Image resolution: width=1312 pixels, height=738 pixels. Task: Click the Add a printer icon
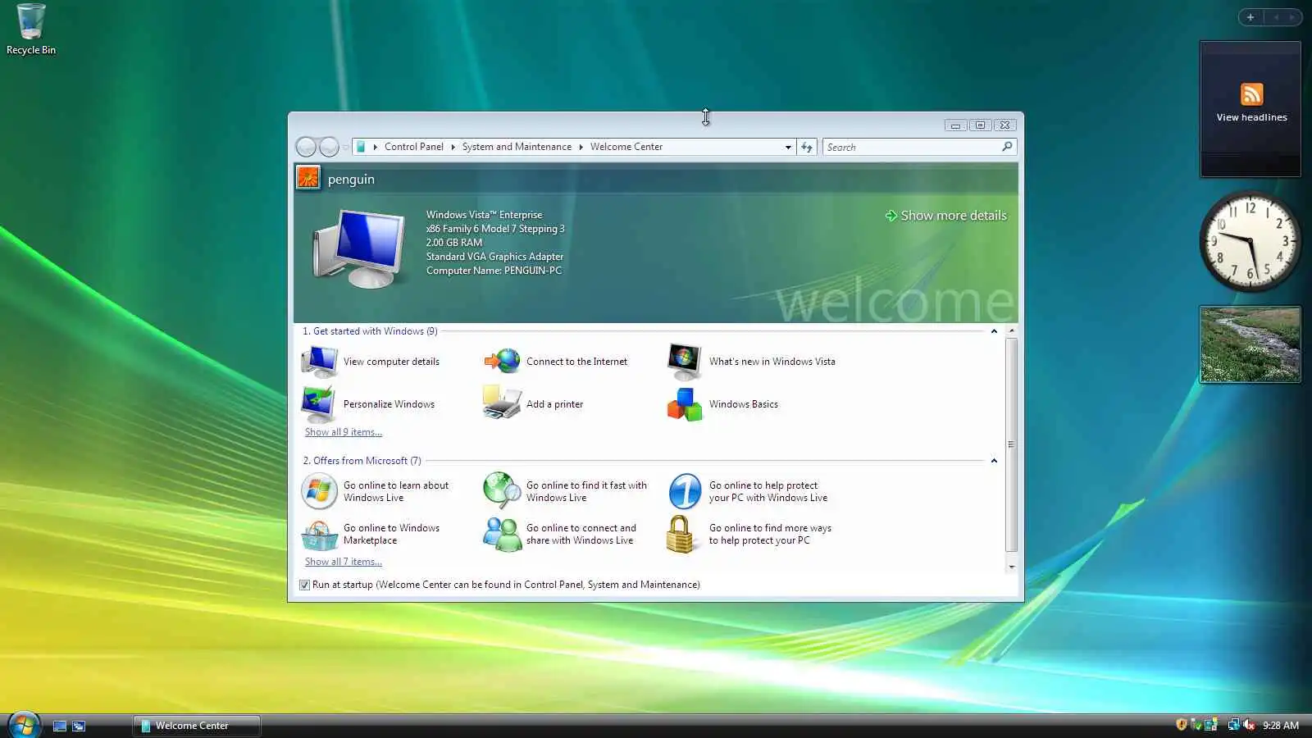[502, 403]
